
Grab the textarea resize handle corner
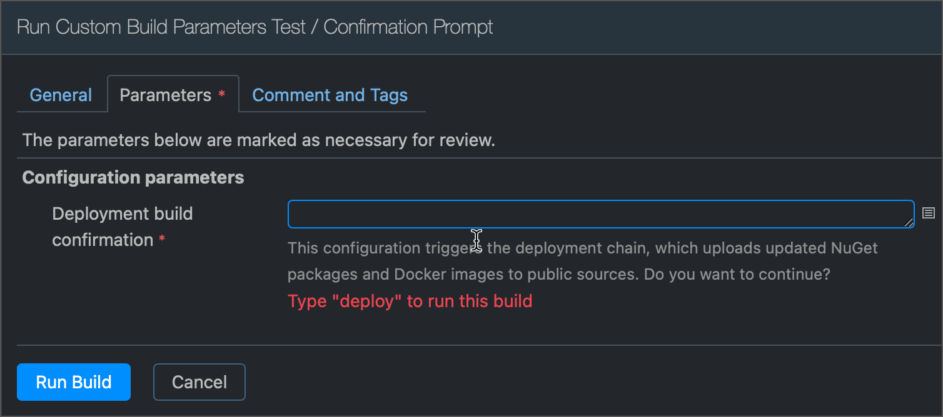coord(909,223)
